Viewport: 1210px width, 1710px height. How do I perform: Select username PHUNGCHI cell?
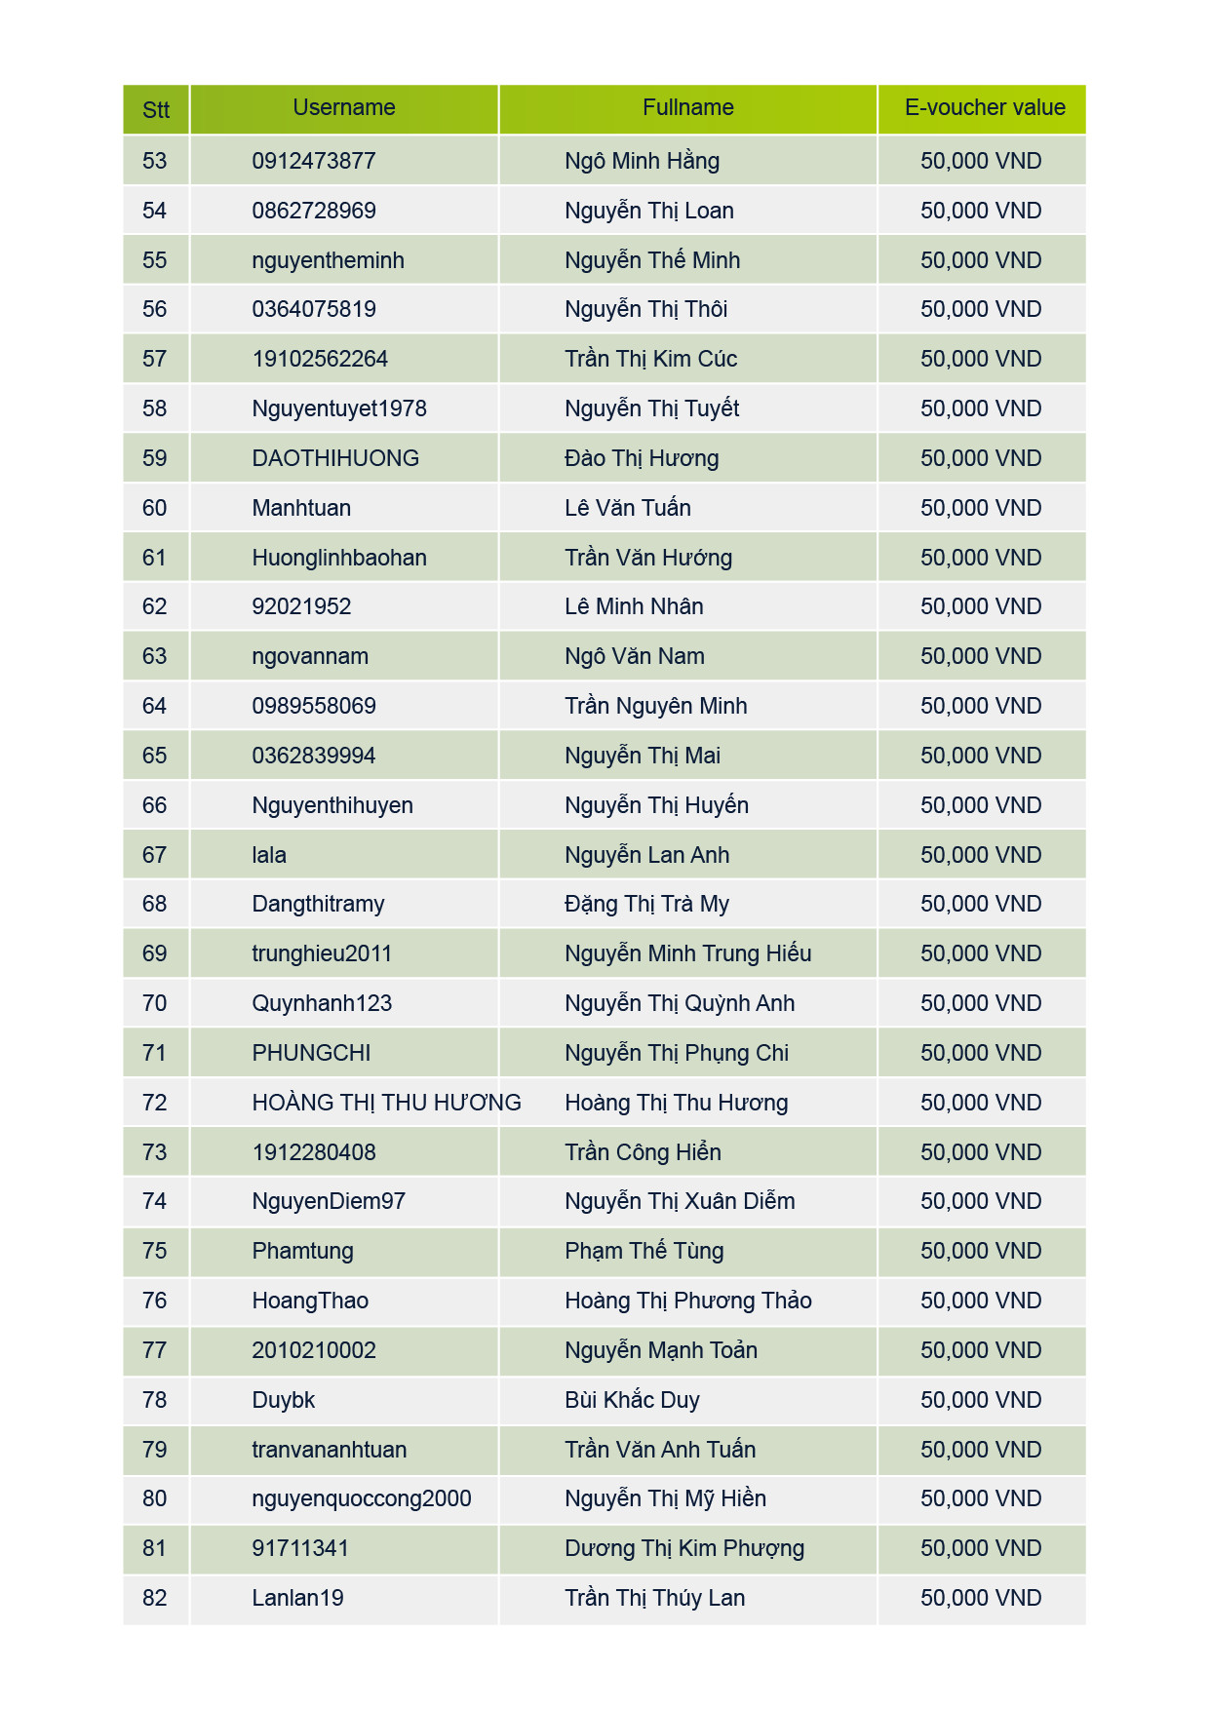pyautogui.click(x=311, y=1053)
